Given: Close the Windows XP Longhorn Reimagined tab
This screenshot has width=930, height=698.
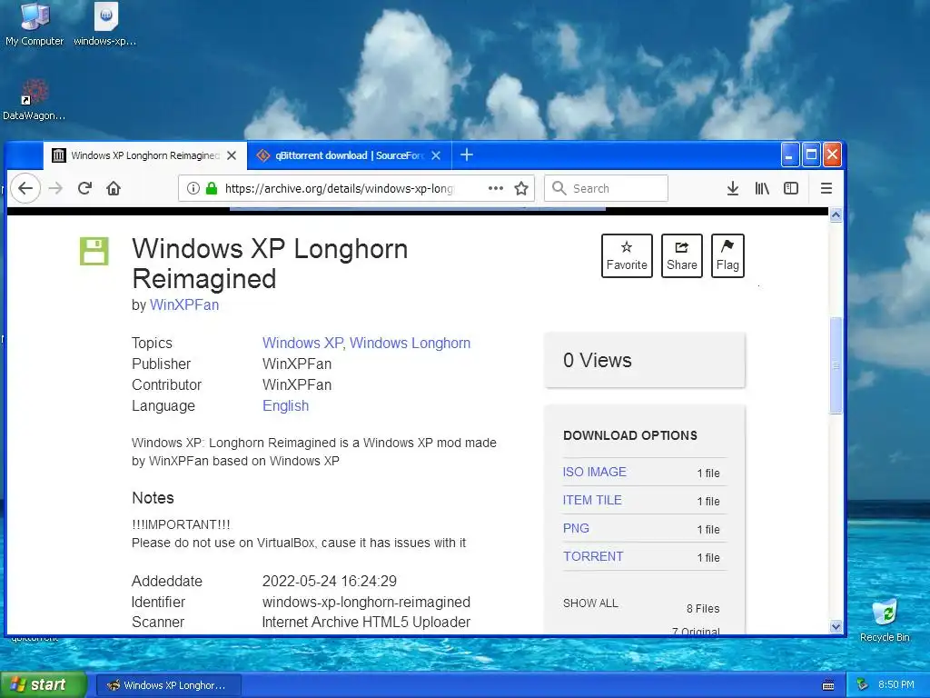Looking at the screenshot, I should [x=232, y=155].
